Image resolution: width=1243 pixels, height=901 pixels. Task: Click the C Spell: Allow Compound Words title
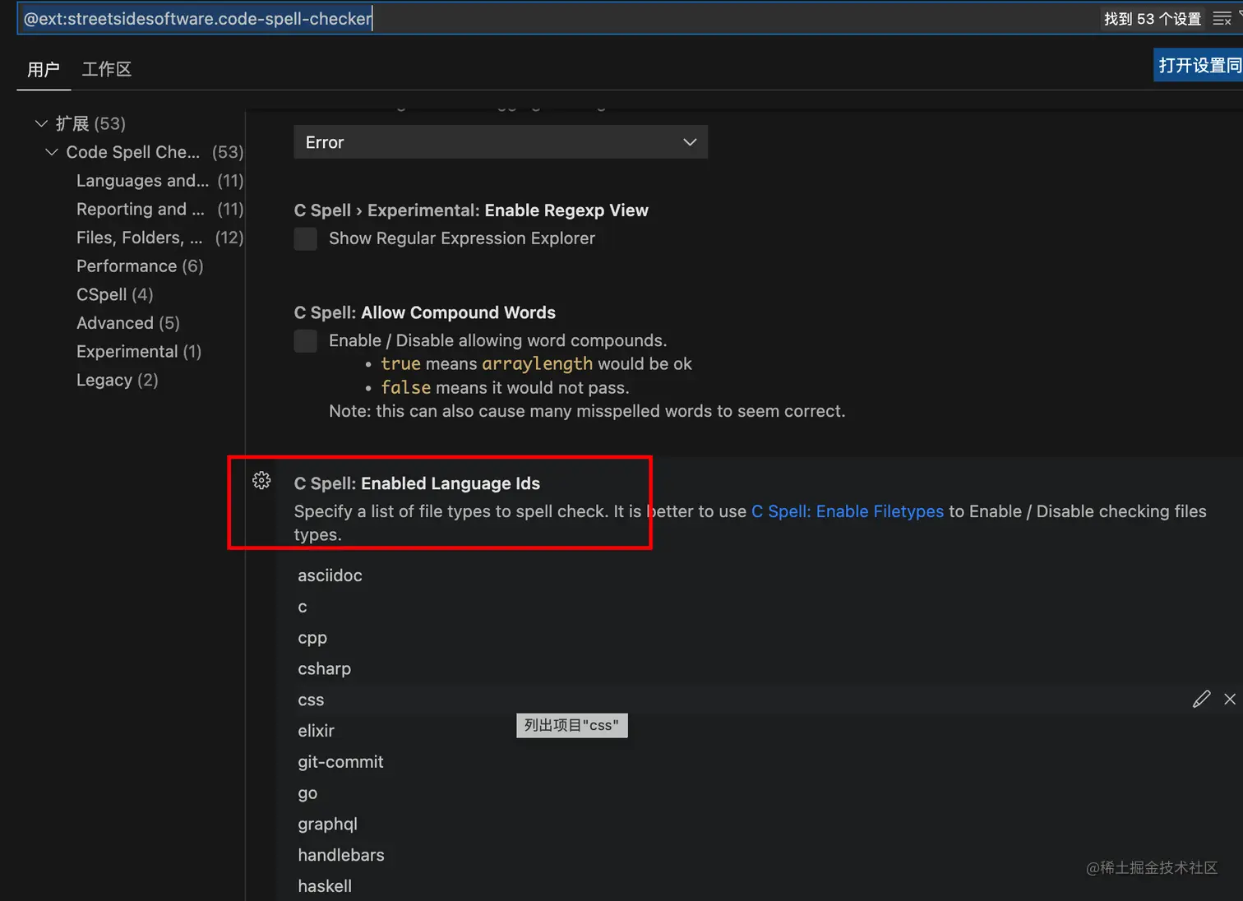(425, 312)
